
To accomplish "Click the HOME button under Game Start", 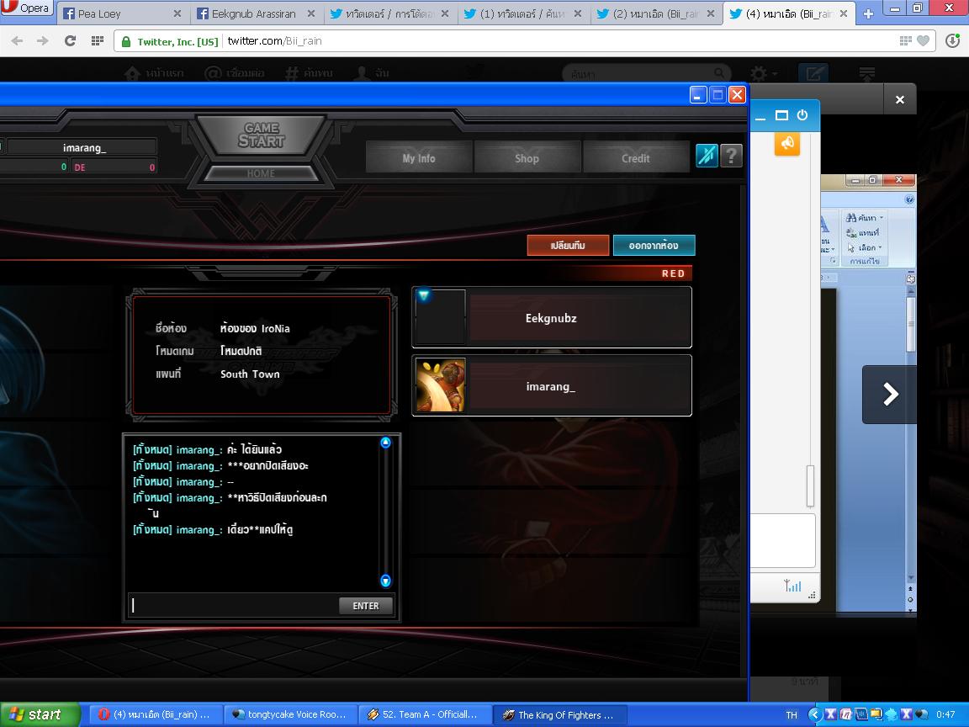I will (261, 173).
